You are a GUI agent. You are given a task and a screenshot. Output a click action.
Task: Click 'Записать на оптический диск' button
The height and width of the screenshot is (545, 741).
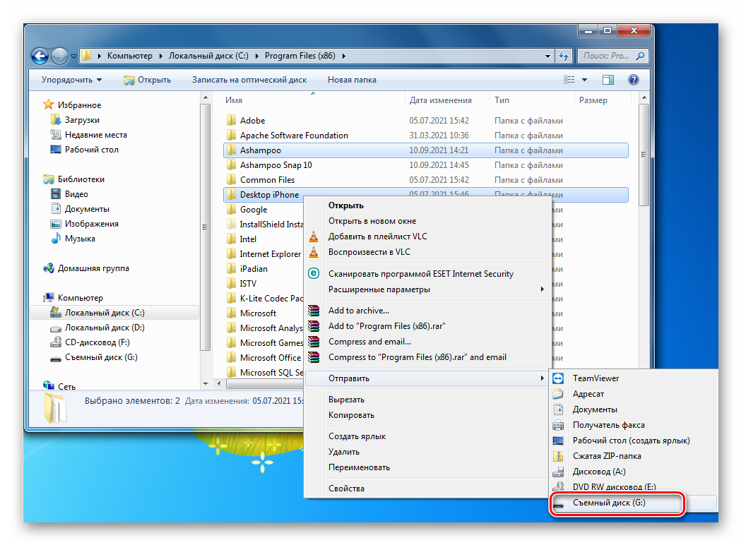coord(249,80)
